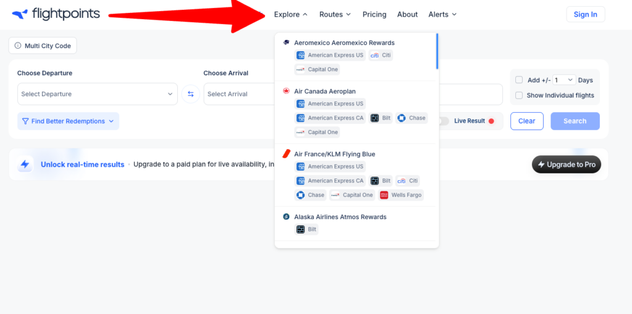This screenshot has width=632, height=314.
Task: Open the days number dropdown
Action: 564,80
